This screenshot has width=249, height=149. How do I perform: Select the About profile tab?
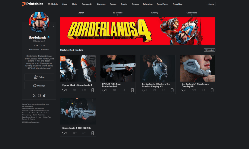click(81, 13)
